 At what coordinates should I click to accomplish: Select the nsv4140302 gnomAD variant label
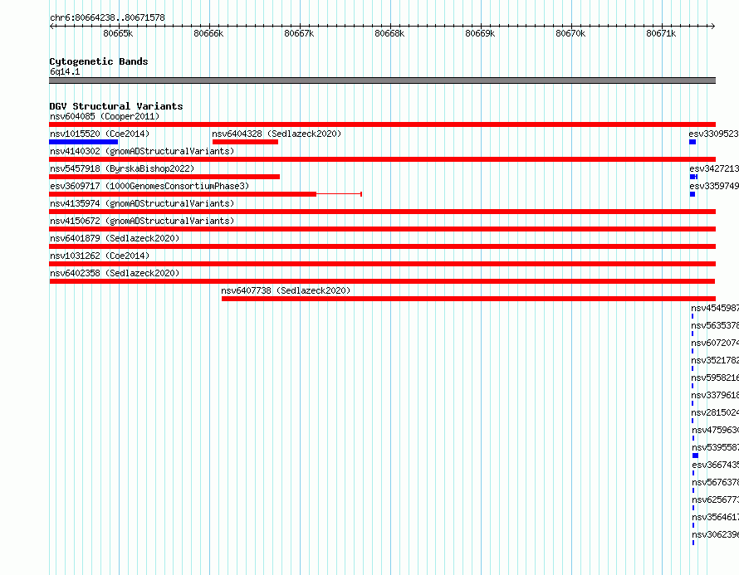(142, 151)
